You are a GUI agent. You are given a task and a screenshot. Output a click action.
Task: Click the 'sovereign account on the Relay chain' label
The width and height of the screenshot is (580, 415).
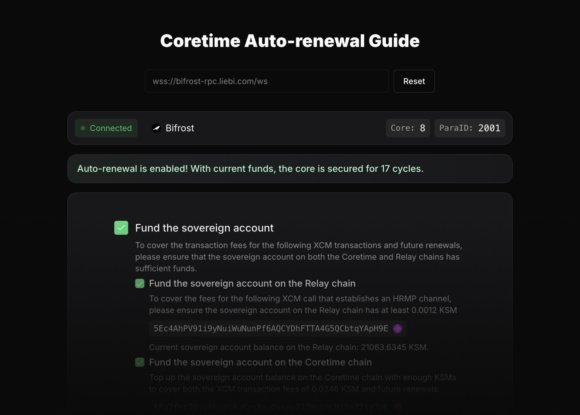[252, 284]
